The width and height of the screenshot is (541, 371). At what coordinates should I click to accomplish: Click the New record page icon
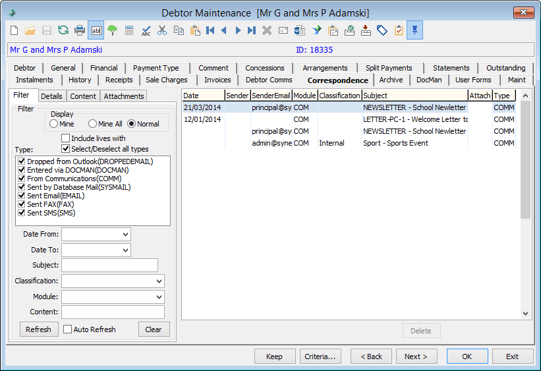click(x=14, y=30)
